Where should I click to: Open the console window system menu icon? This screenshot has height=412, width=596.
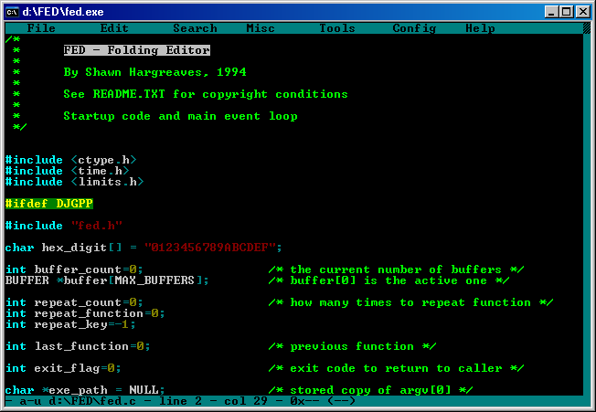pyautogui.click(x=12, y=11)
